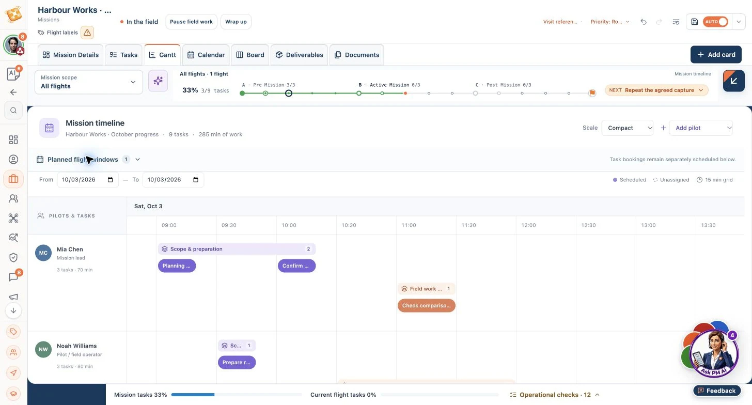Open the chat messages icon with badge
Image resolution: width=752 pixels, height=405 pixels.
click(x=13, y=277)
